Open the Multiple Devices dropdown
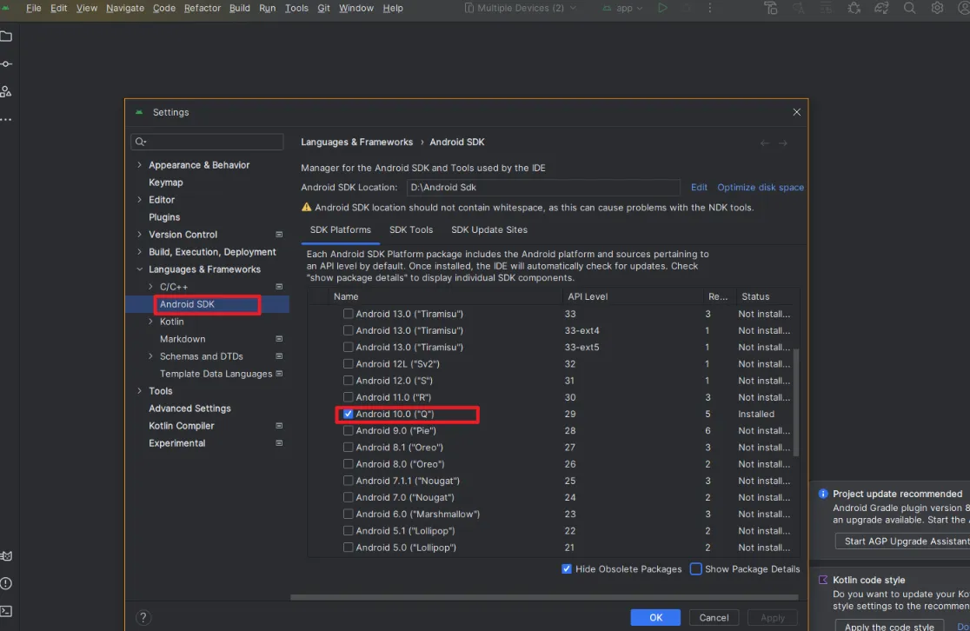Image resolution: width=970 pixels, height=631 pixels. (527, 8)
